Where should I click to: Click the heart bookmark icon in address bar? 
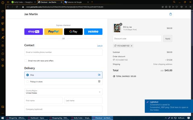(177, 7)
